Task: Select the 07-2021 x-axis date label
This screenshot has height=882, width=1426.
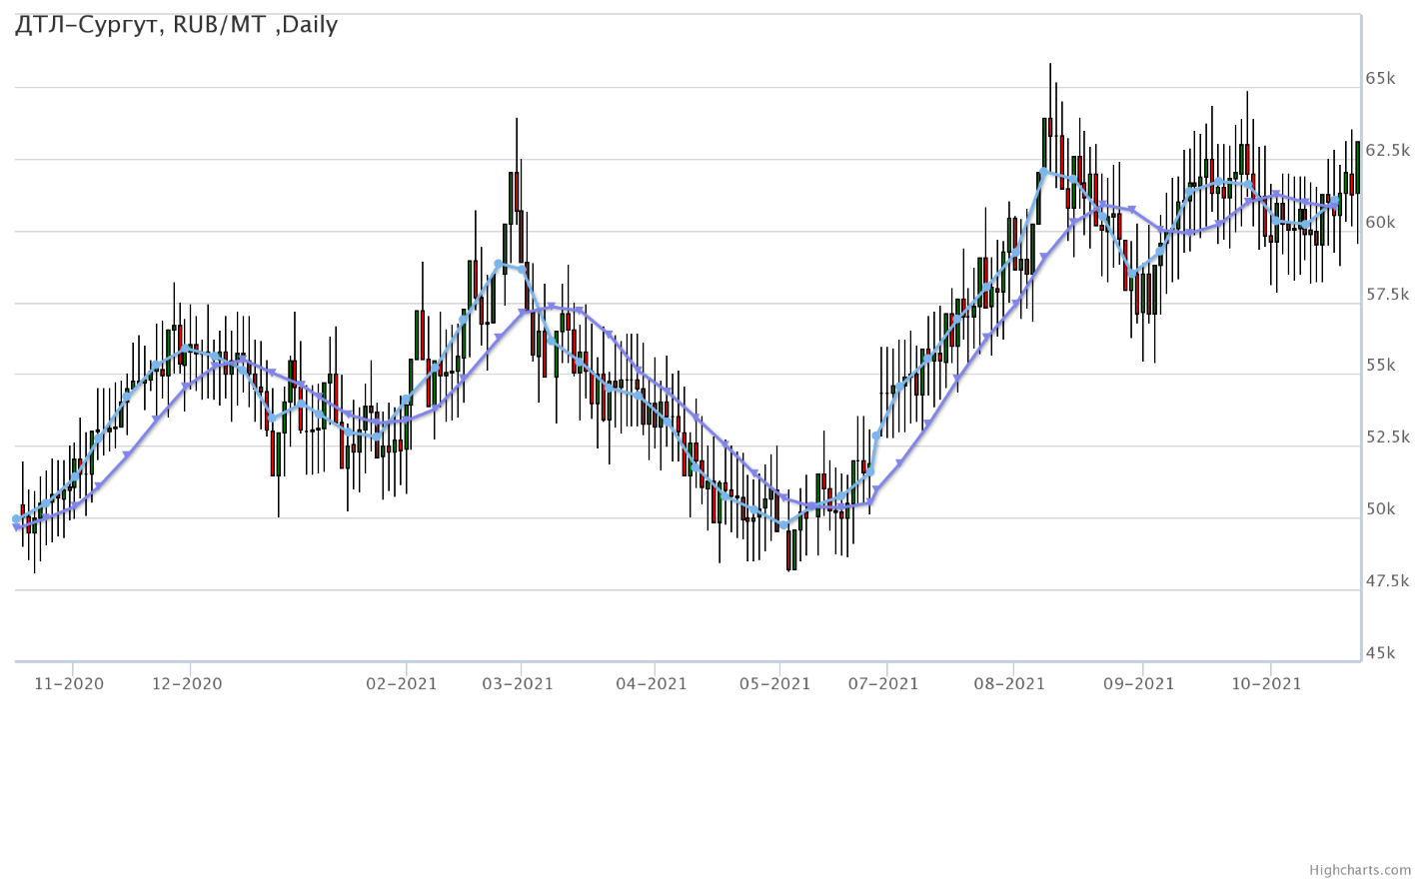Action: point(883,683)
